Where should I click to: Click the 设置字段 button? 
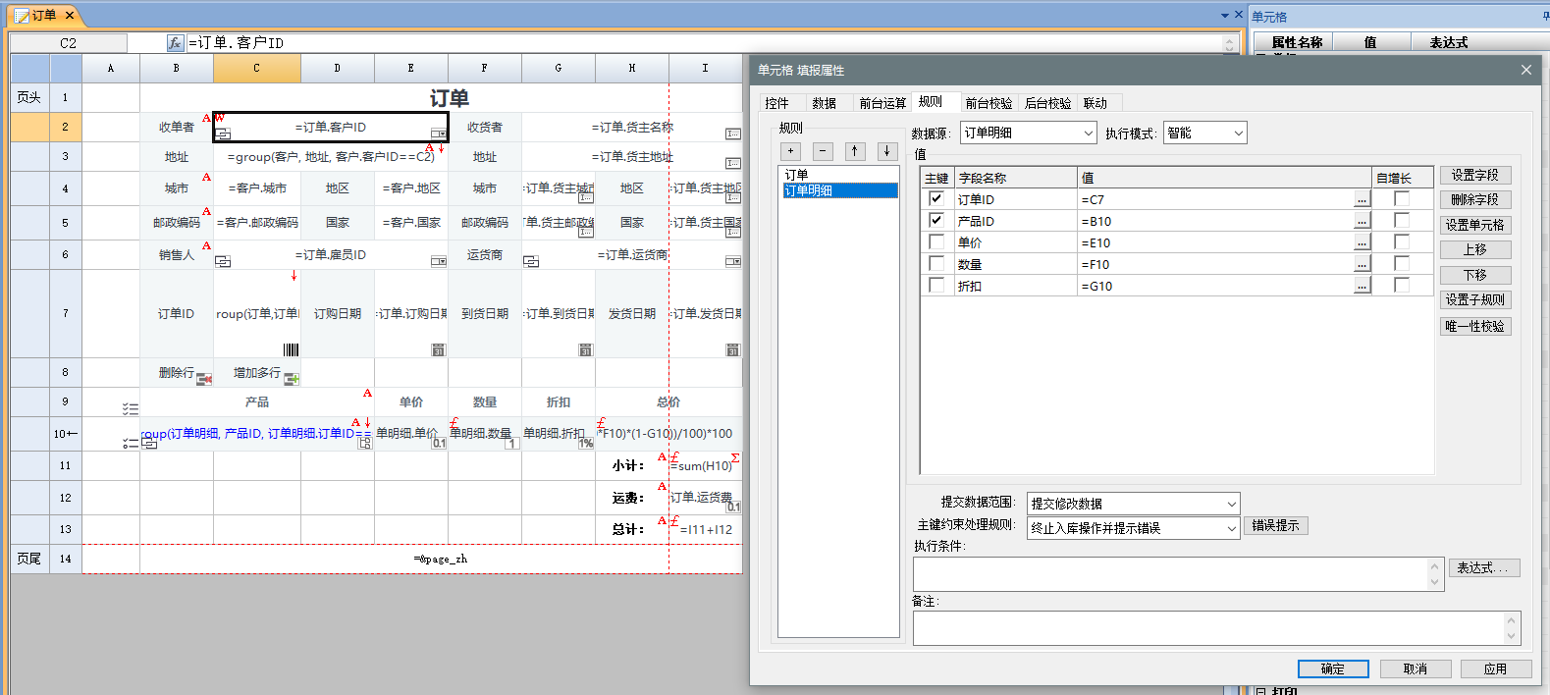tap(1474, 175)
